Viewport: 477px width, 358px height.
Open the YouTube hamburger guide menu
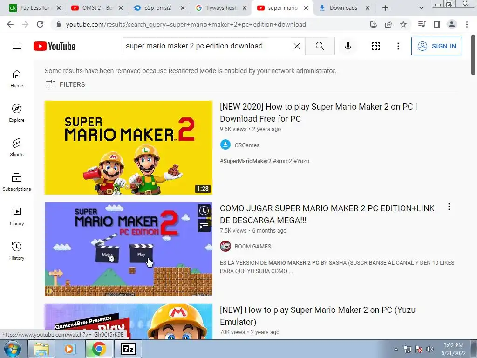click(17, 46)
